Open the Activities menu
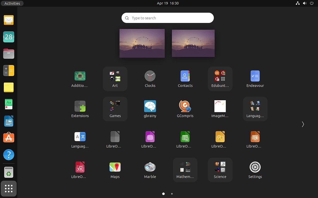Viewport: 318px width, 198px height. (12, 3)
